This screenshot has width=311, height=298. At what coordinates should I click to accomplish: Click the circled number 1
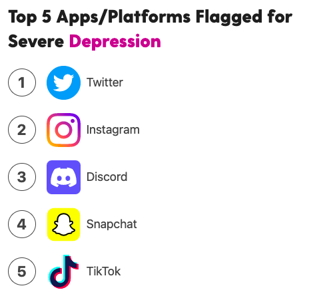tap(22, 82)
